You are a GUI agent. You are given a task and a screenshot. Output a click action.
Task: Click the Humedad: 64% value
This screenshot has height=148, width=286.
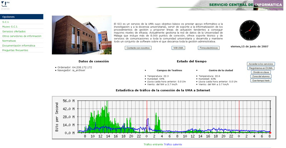[x=156, y=79]
